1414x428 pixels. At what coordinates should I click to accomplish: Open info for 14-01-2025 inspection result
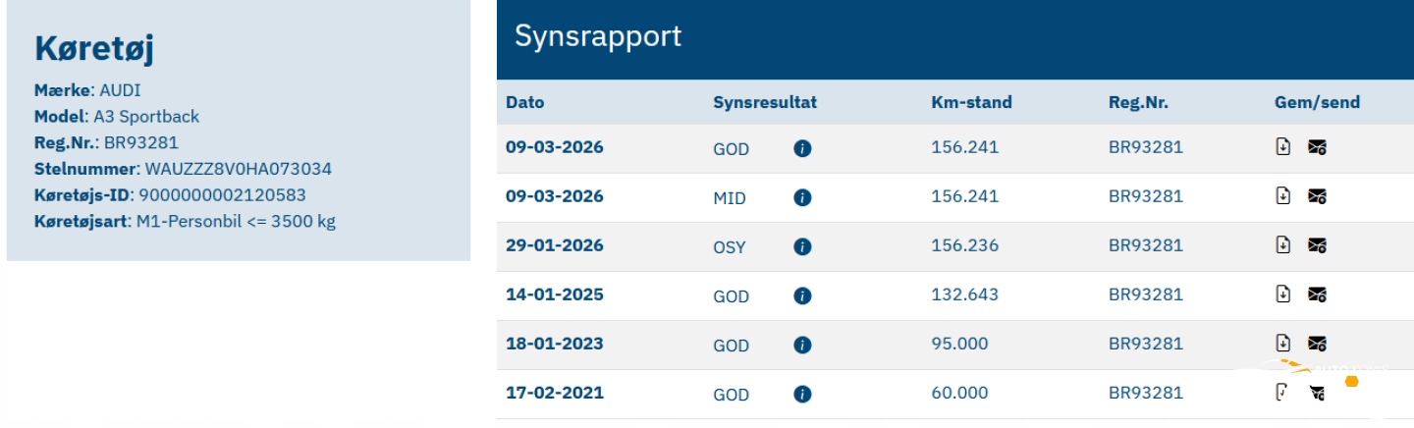tap(802, 296)
